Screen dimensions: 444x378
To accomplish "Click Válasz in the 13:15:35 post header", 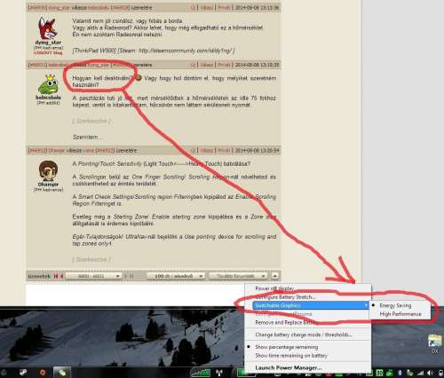I will tap(207, 65).
